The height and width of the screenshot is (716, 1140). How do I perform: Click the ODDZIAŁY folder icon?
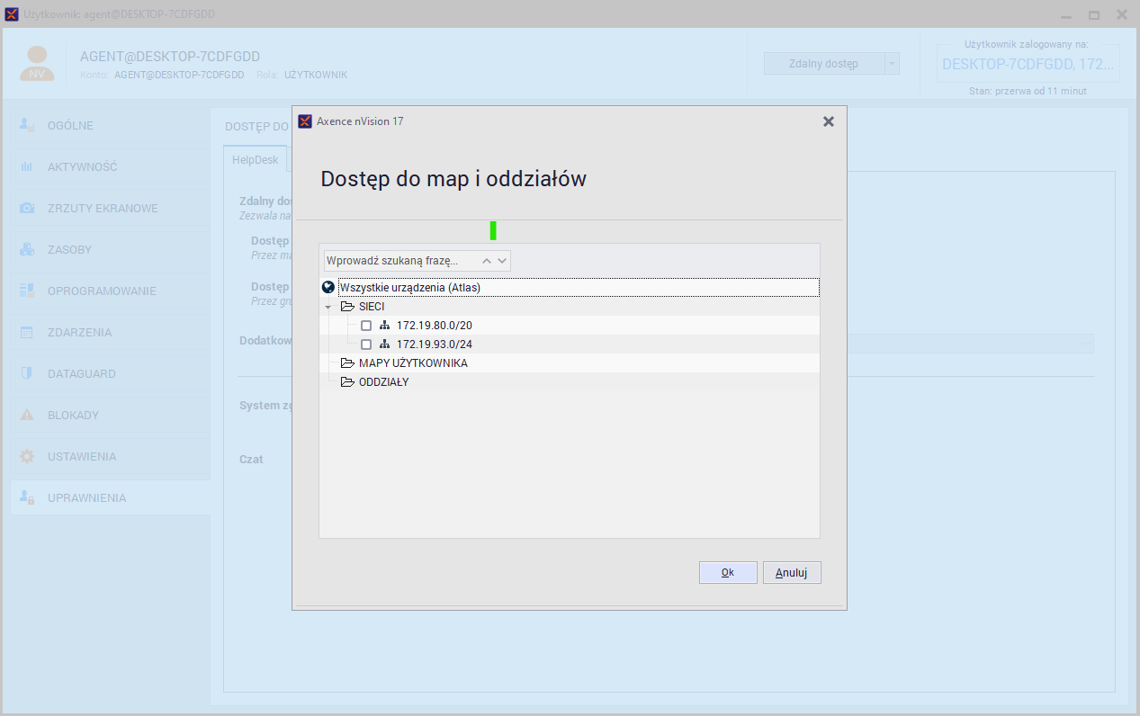(x=347, y=382)
